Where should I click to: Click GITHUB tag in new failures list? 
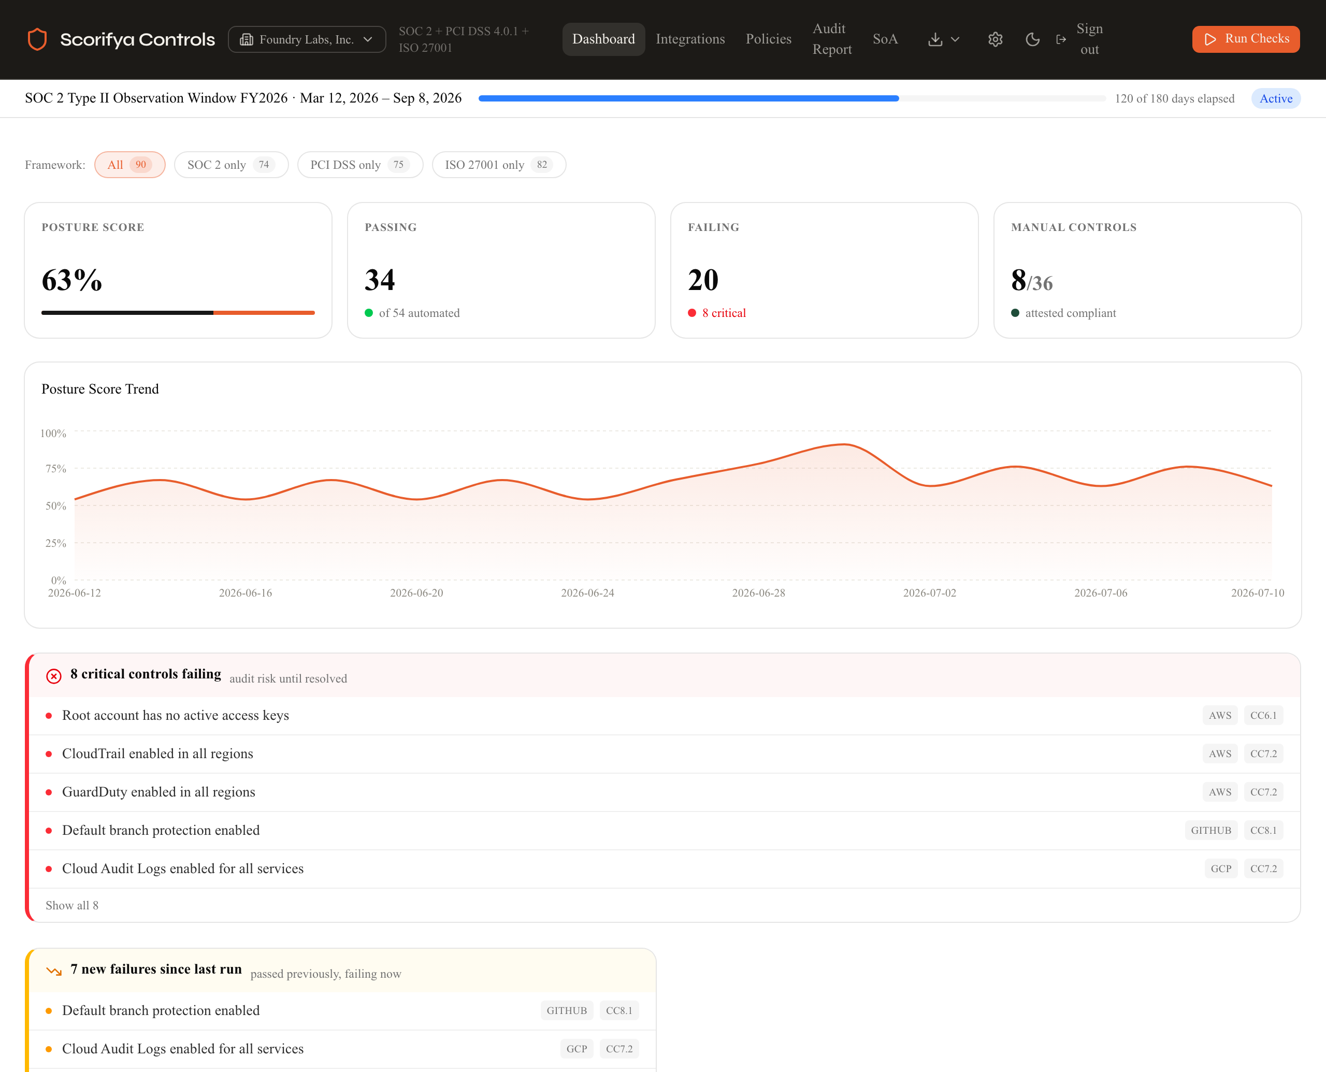(566, 1011)
